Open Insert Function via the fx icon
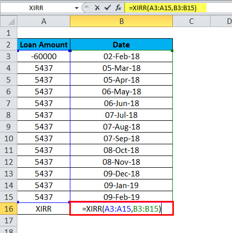The image size is (232, 233). coord(118,8)
